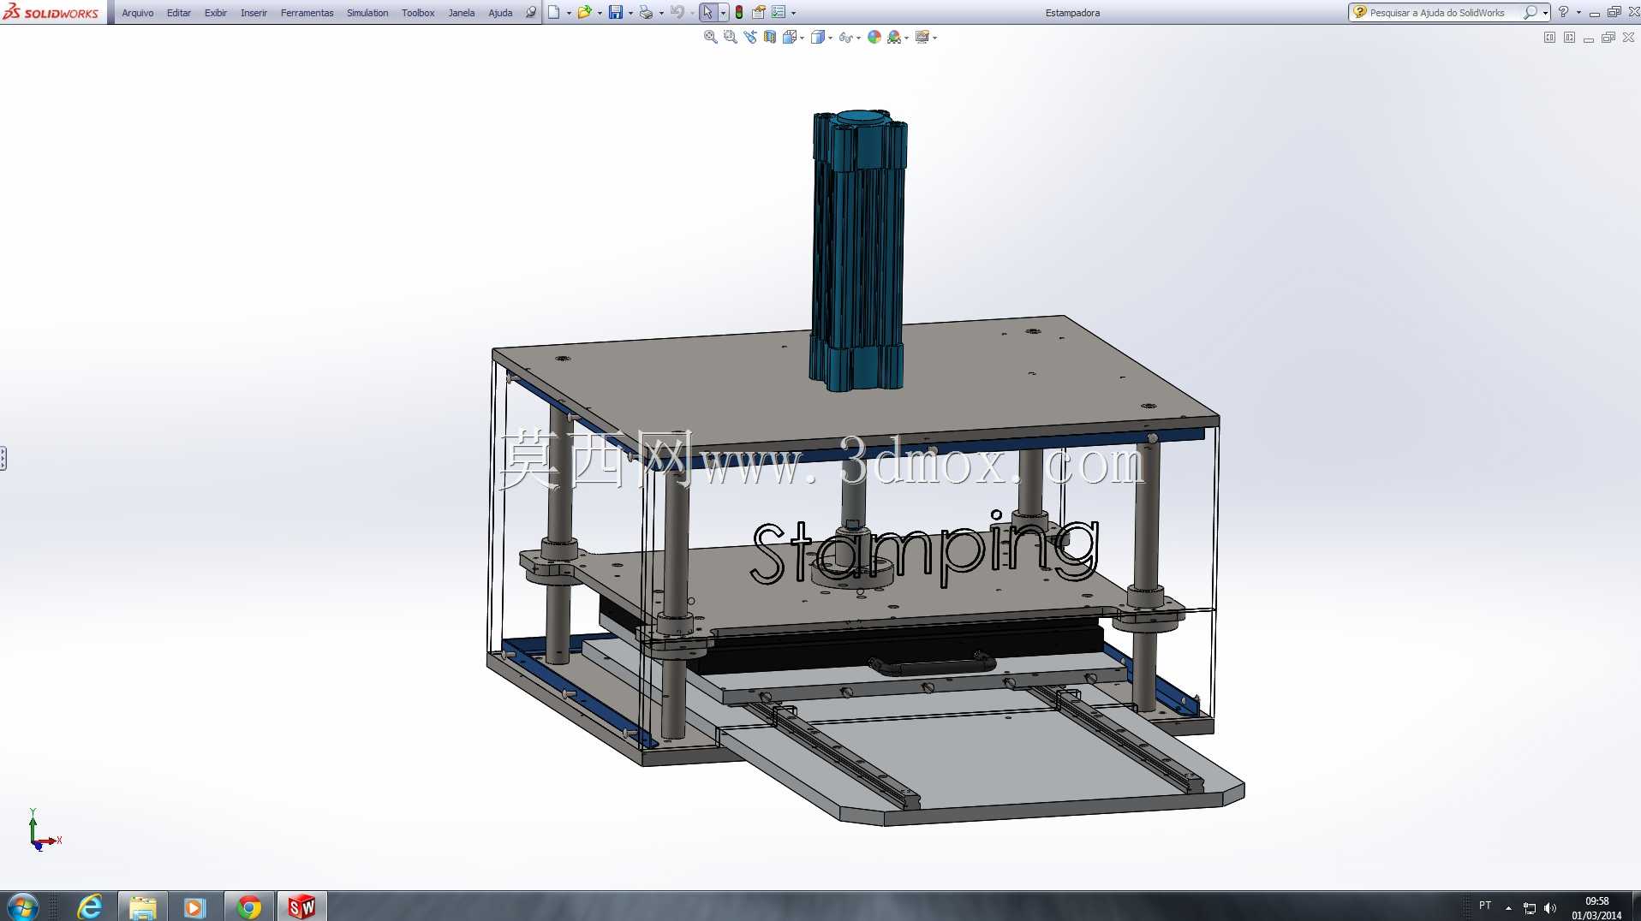This screenshot has width=1641, height=921.
Task: Click the volume speaker tray icon
Action: pyautogui.click(x=1550, y=908)
